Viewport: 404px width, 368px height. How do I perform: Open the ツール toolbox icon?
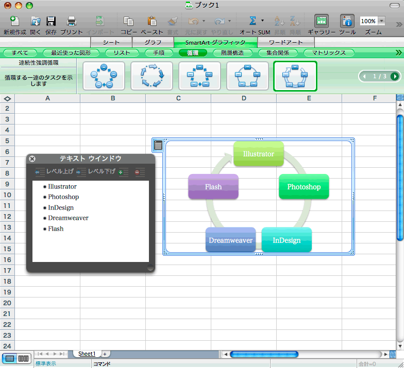[x=347, y=21]
